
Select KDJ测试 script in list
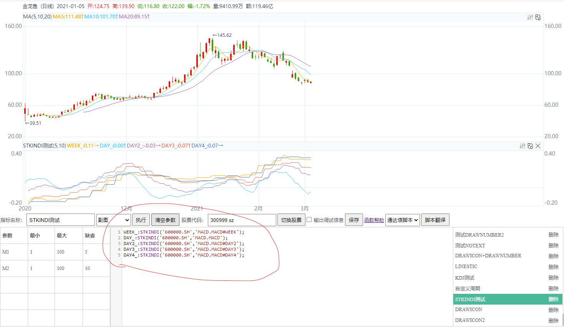coord(465,278)
